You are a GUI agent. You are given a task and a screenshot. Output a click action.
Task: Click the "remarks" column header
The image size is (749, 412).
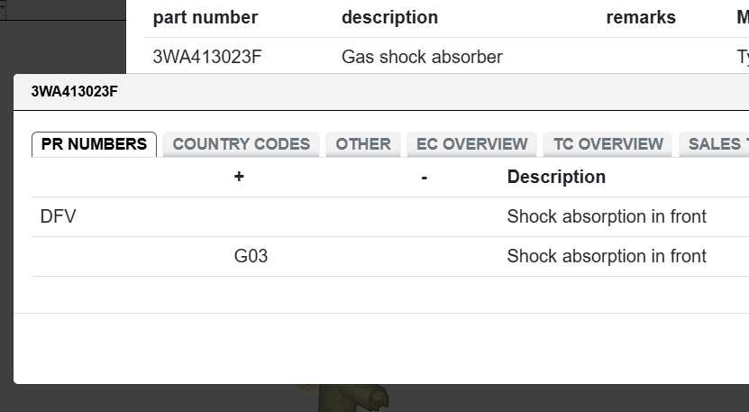coord(641,17)
